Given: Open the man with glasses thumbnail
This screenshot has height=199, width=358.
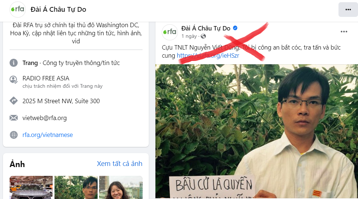Looking at the screenshot, I should [76, 187].
